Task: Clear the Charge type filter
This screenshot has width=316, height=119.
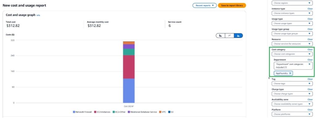Action: 310,89
